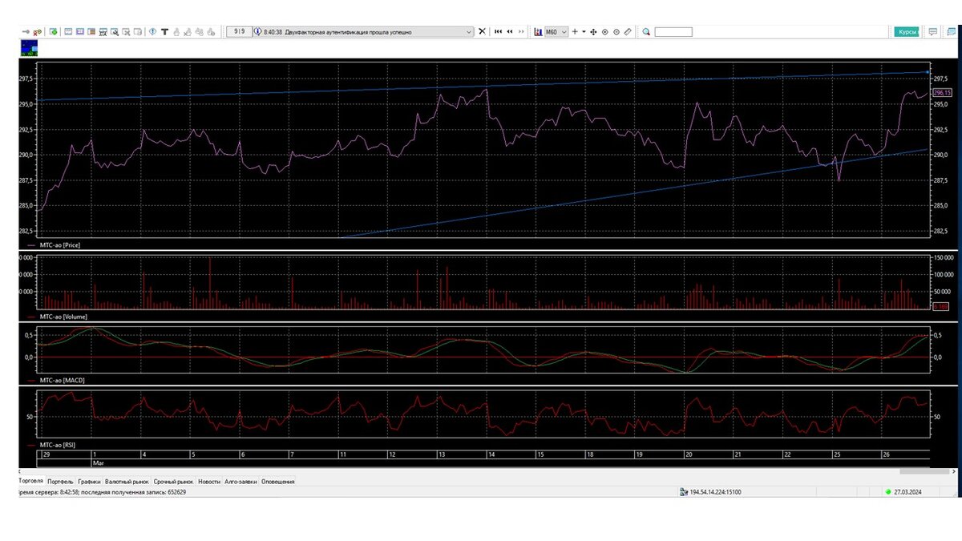
Task: Click the MTC-ao [RSI] legend label
Action: 58,444
